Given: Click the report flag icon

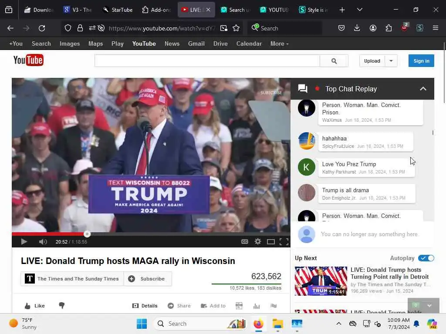Looking at the screenshot, I should coord(274,306).
